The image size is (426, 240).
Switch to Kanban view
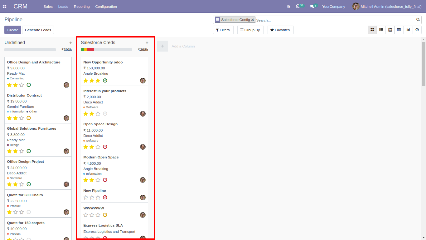pyautogui.click(x=372, y=30)
